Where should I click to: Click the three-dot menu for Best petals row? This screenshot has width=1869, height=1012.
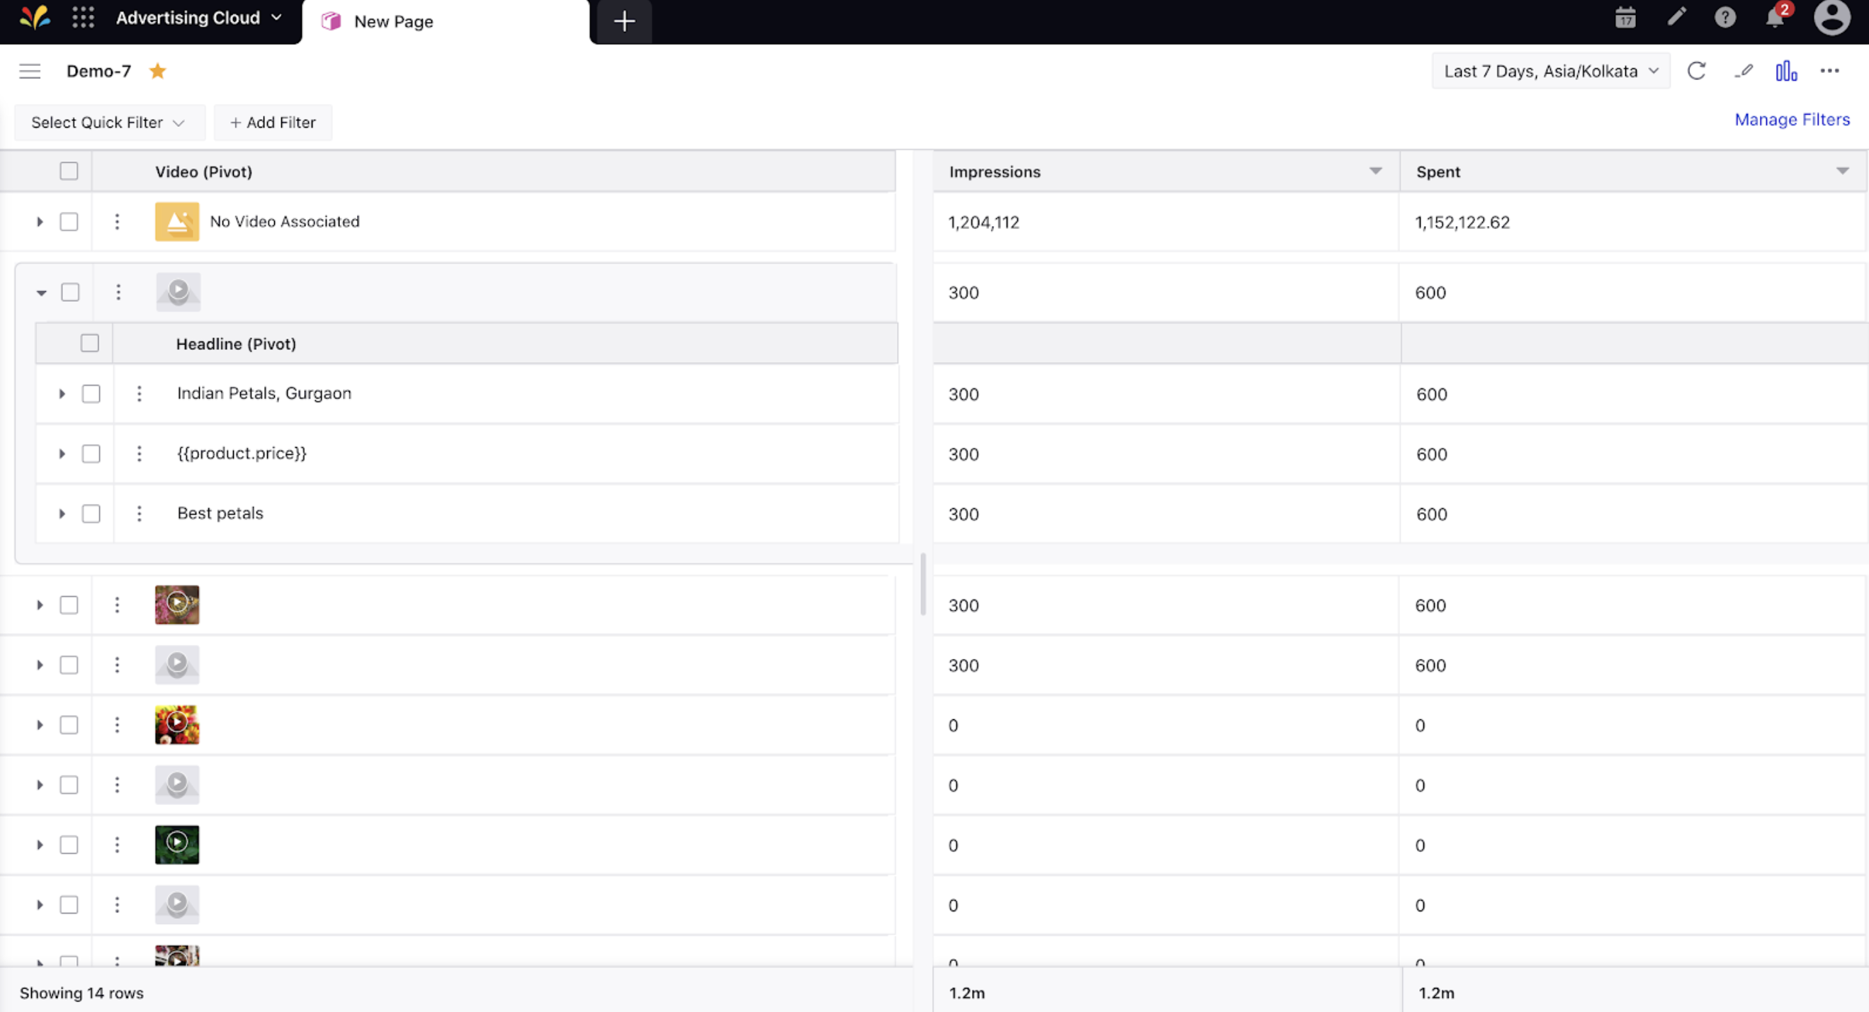[138, 512]
